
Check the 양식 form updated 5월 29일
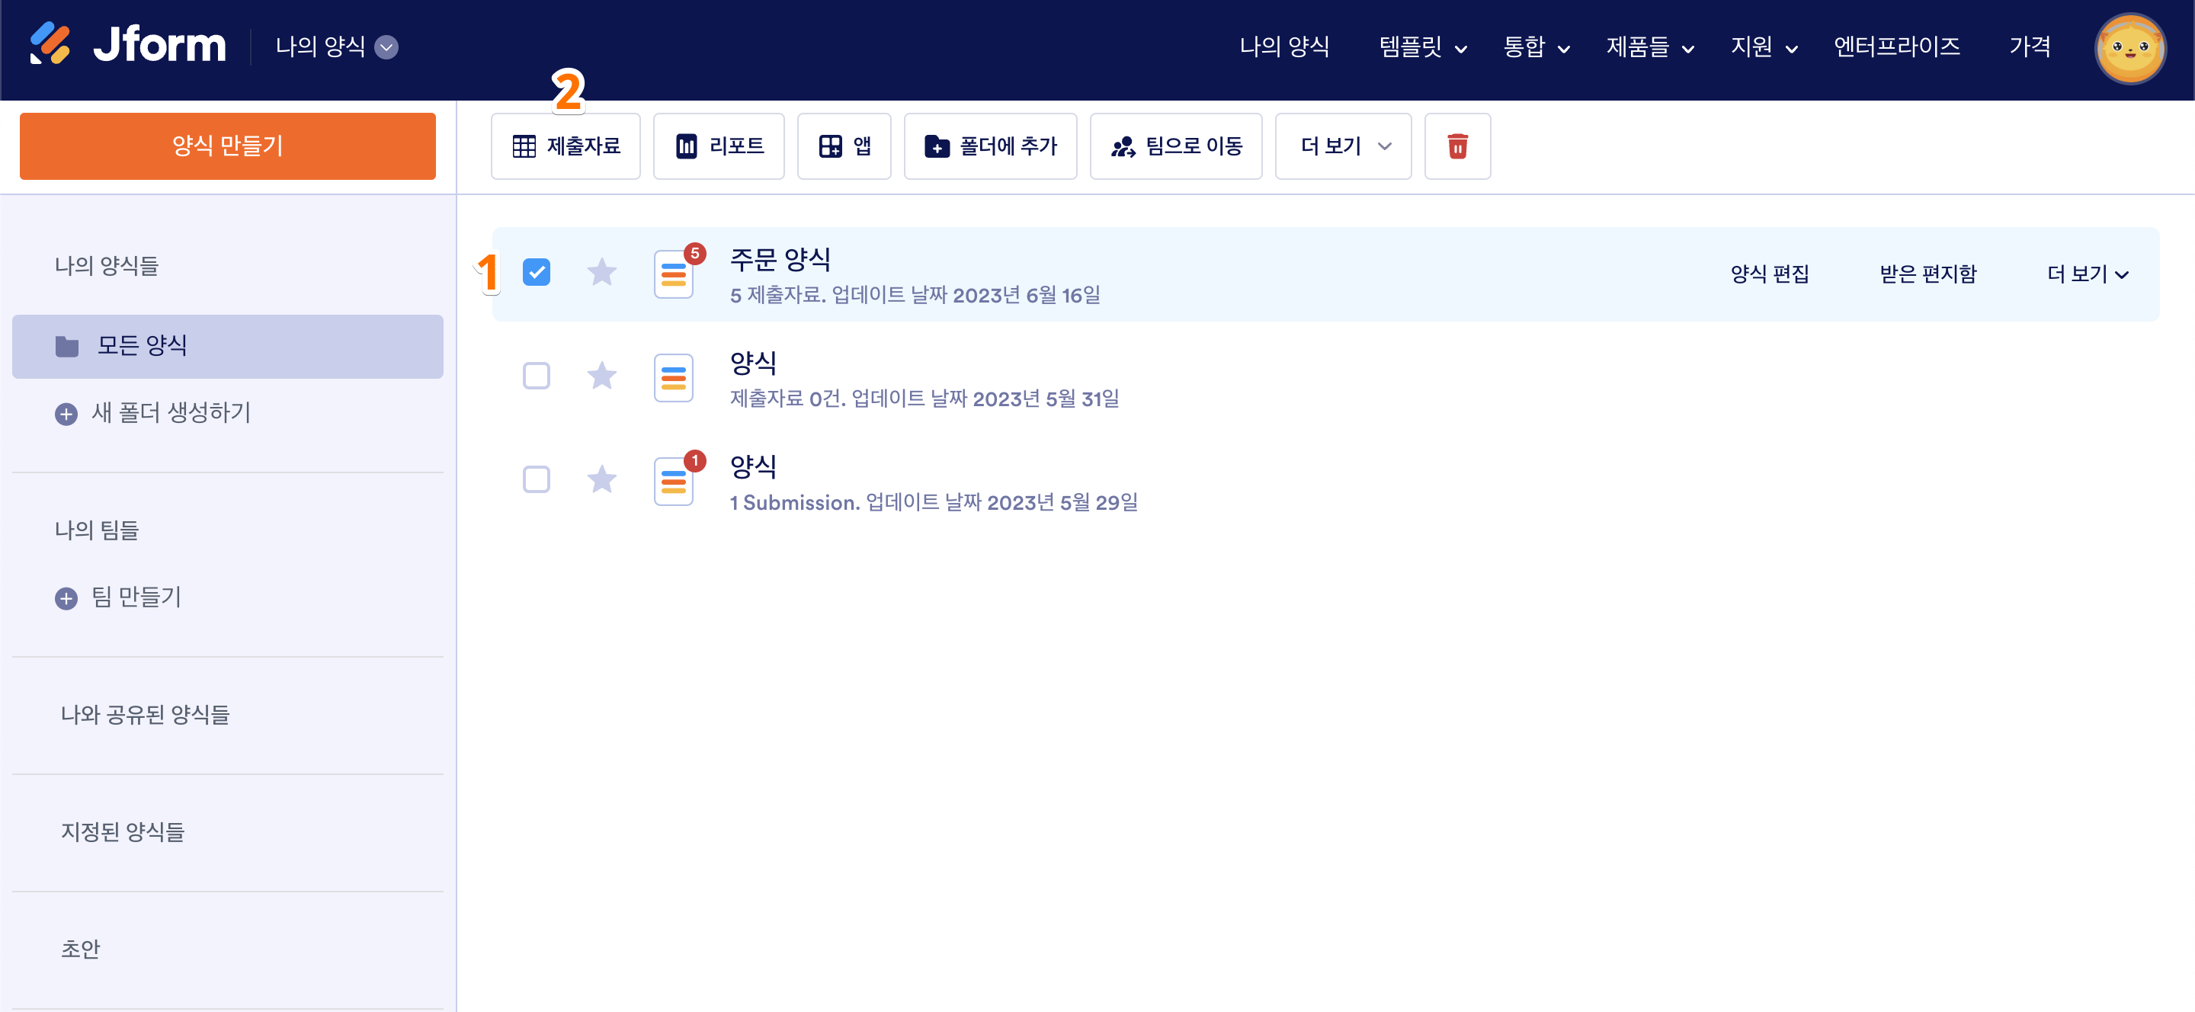pyautogui.click(x=536, y=479)
